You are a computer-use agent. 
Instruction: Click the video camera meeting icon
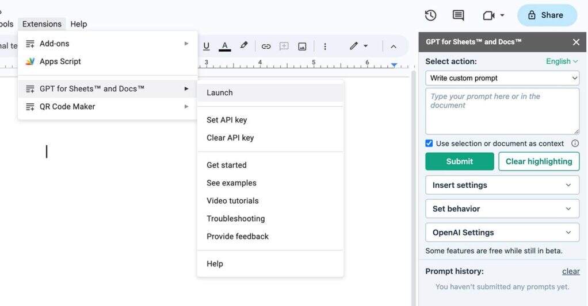click(489, 16)
